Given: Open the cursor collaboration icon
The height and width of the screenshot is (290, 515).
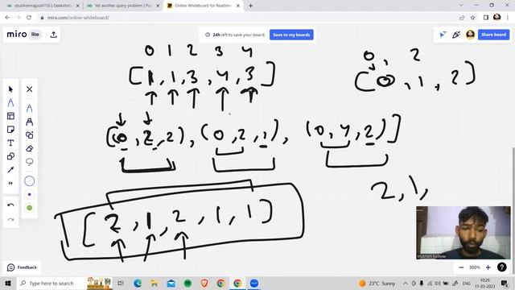Looking at the screenshot, I should 443,35.
